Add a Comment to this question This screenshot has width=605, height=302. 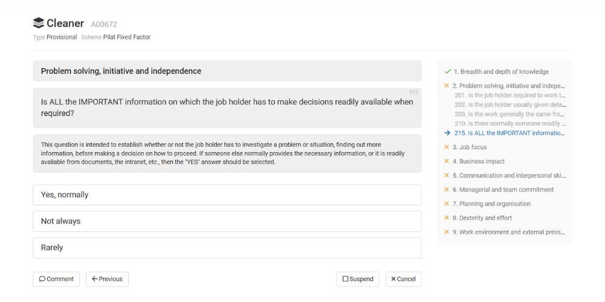coord(56,279)
